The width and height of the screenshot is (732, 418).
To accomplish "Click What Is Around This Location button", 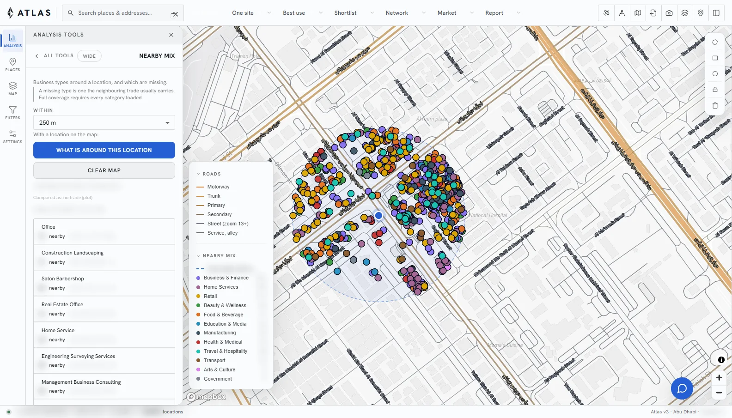I will (x=104, y=150).
